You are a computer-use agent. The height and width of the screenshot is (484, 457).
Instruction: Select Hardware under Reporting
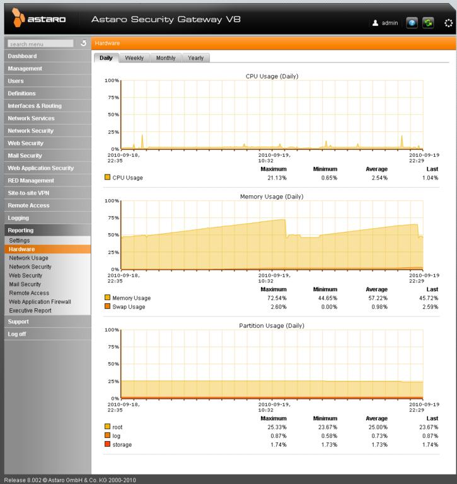(47, 249)
